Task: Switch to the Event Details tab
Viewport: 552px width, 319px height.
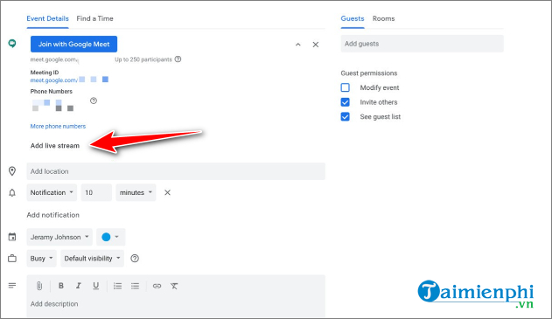Action: pyautogui.click(x=47, y=18)
